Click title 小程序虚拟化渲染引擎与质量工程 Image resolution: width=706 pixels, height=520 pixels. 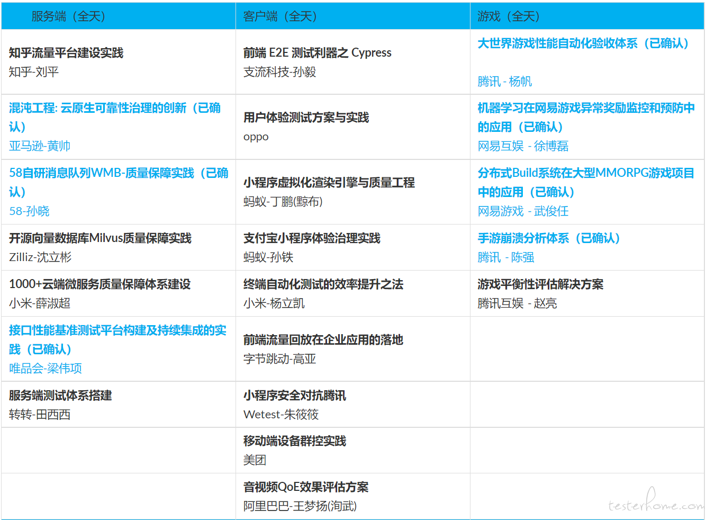(329, 183)
